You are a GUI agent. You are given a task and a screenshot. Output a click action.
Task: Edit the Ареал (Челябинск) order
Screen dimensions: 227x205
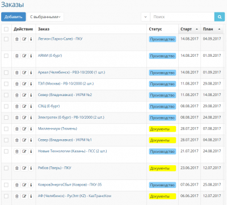click(x=24, y=73)
